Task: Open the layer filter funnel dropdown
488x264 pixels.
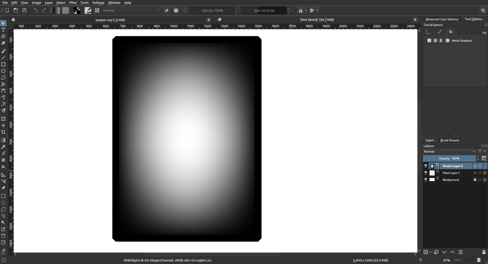Action: tap(481, 151)
